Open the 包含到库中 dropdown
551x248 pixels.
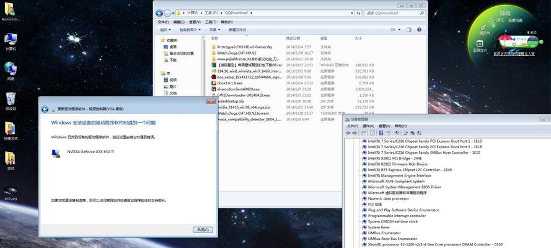click(190, 30)
